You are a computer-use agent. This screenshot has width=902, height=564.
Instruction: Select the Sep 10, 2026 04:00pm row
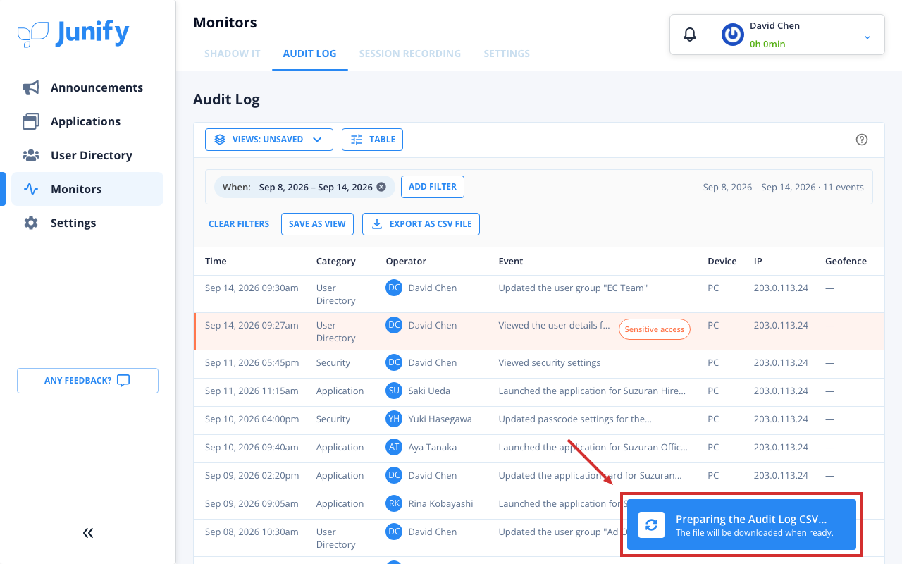pyautogui.click(x=539, y=419)
